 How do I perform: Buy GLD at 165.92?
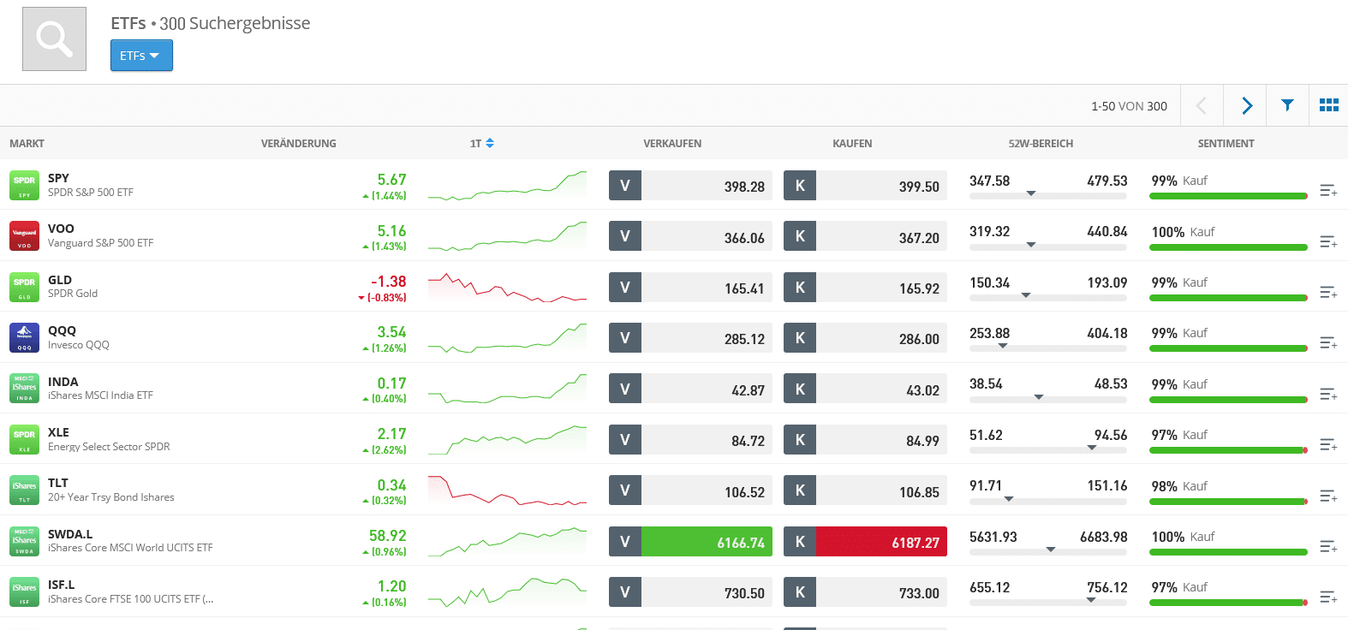point(865,288)
